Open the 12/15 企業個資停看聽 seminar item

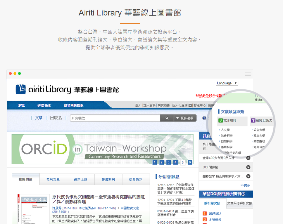click(176, 188)
